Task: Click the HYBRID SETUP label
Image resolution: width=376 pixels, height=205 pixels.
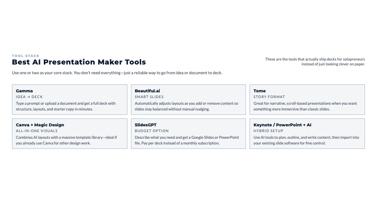Action: 268,131
